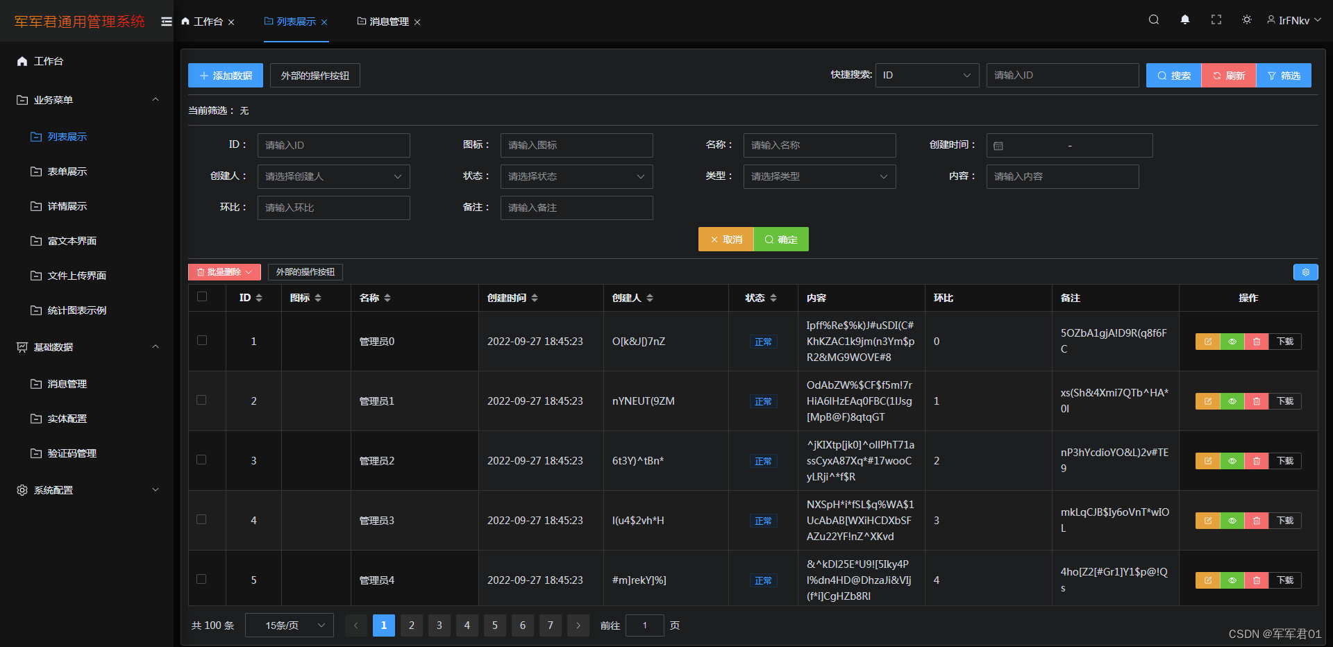Check the row for 管理员4
The image size is (1333, 647).
point(202,579)
